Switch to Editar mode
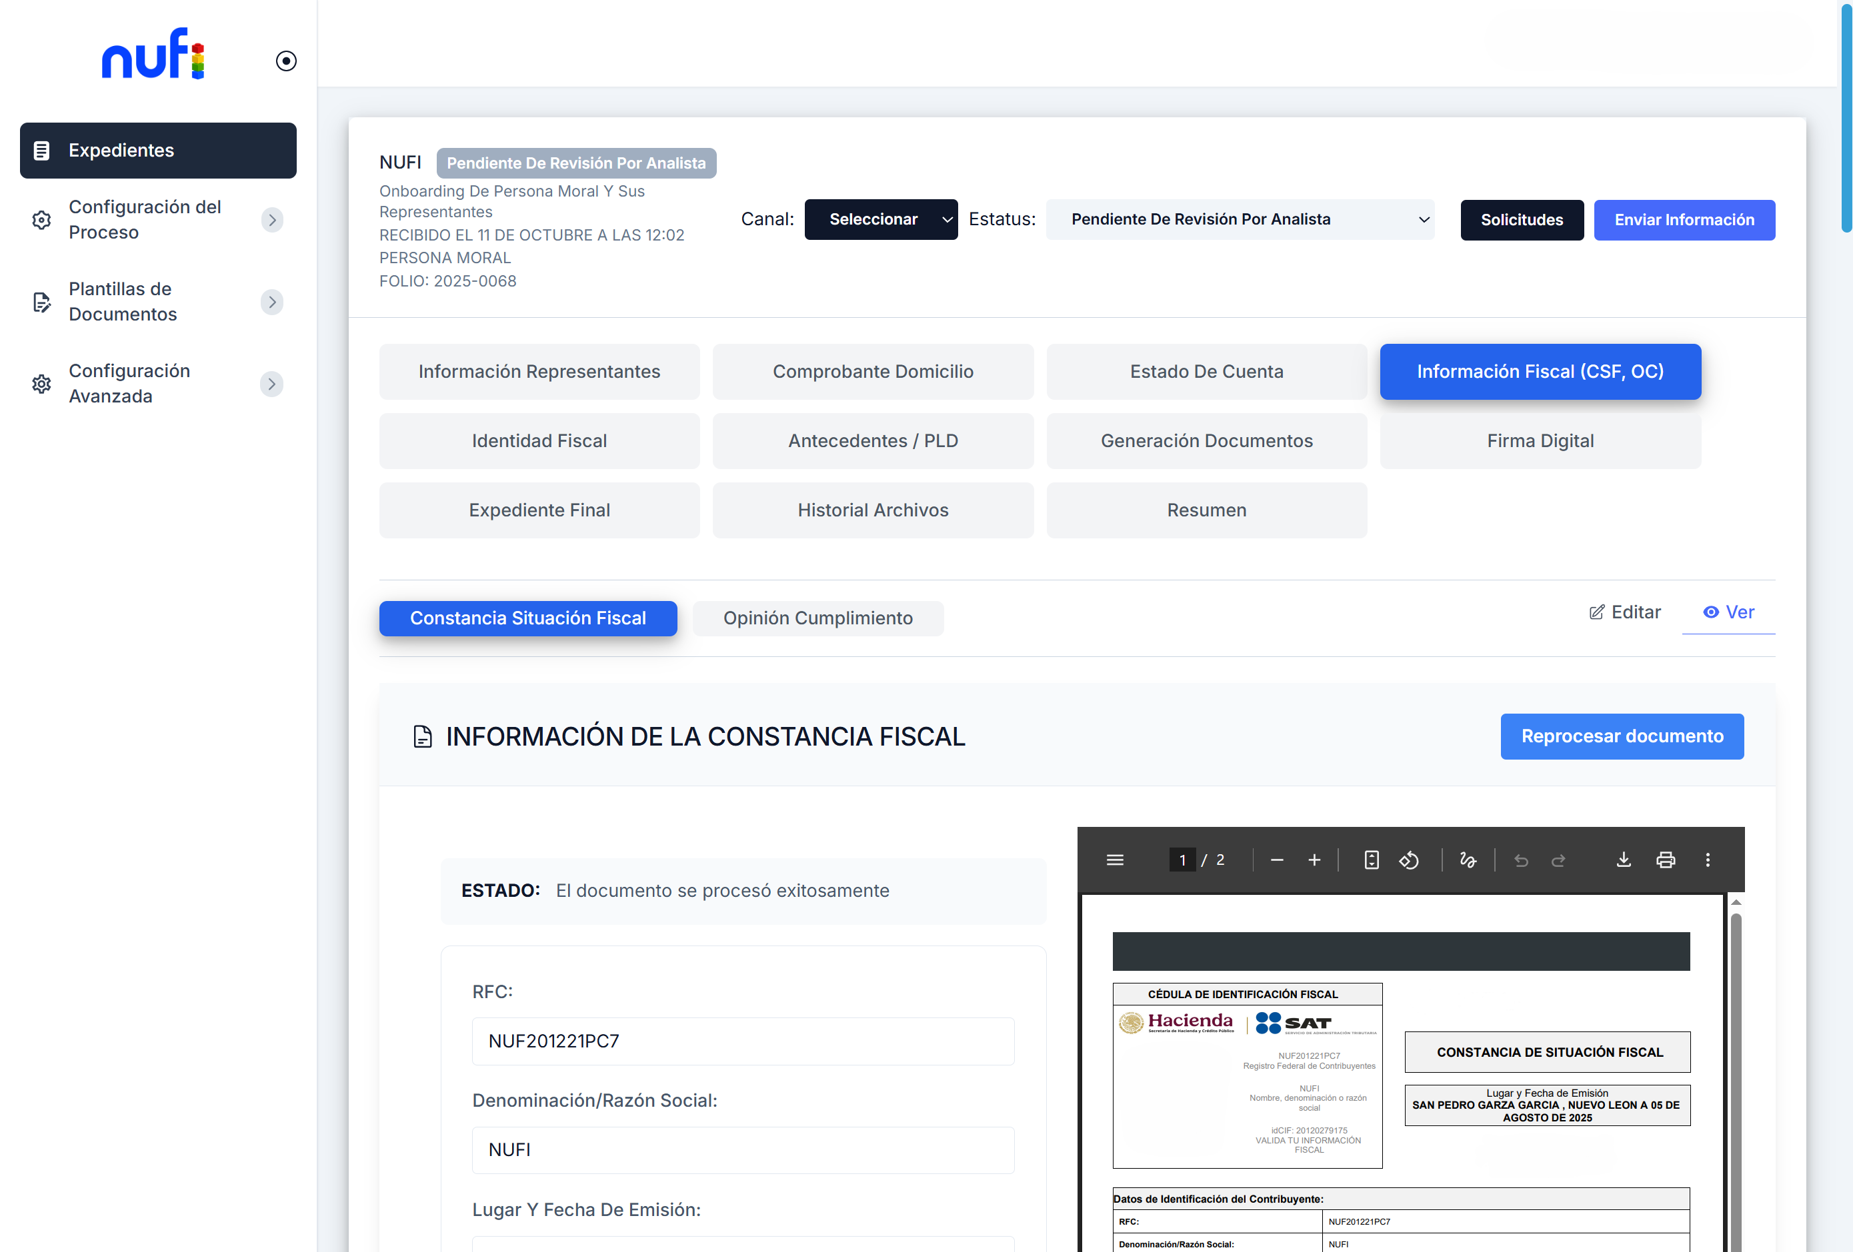The width and height of the screenshot is (1853, 1252). pyautogui.click(x=1625, y=612)
